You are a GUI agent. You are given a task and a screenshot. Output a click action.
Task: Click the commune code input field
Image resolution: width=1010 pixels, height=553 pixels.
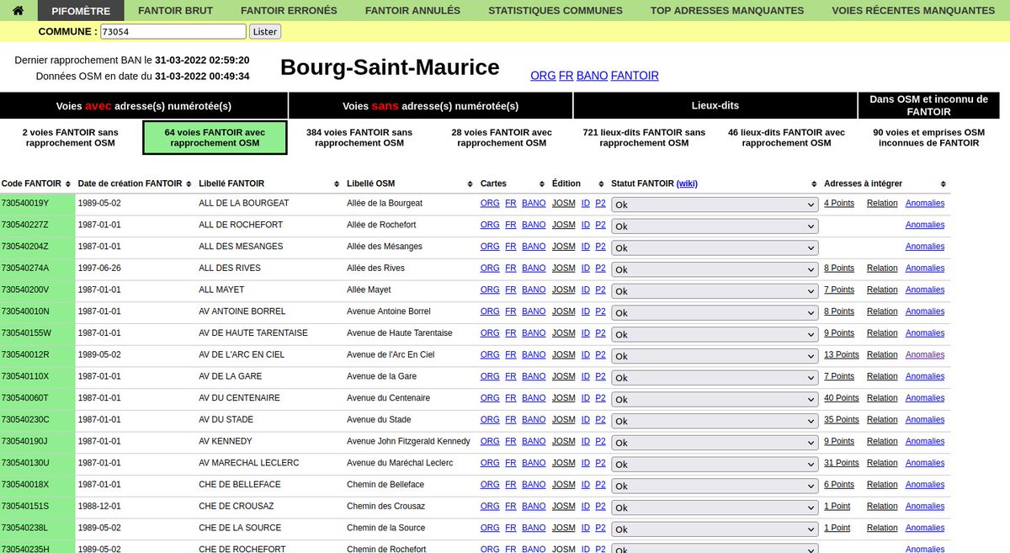(173, 31)
